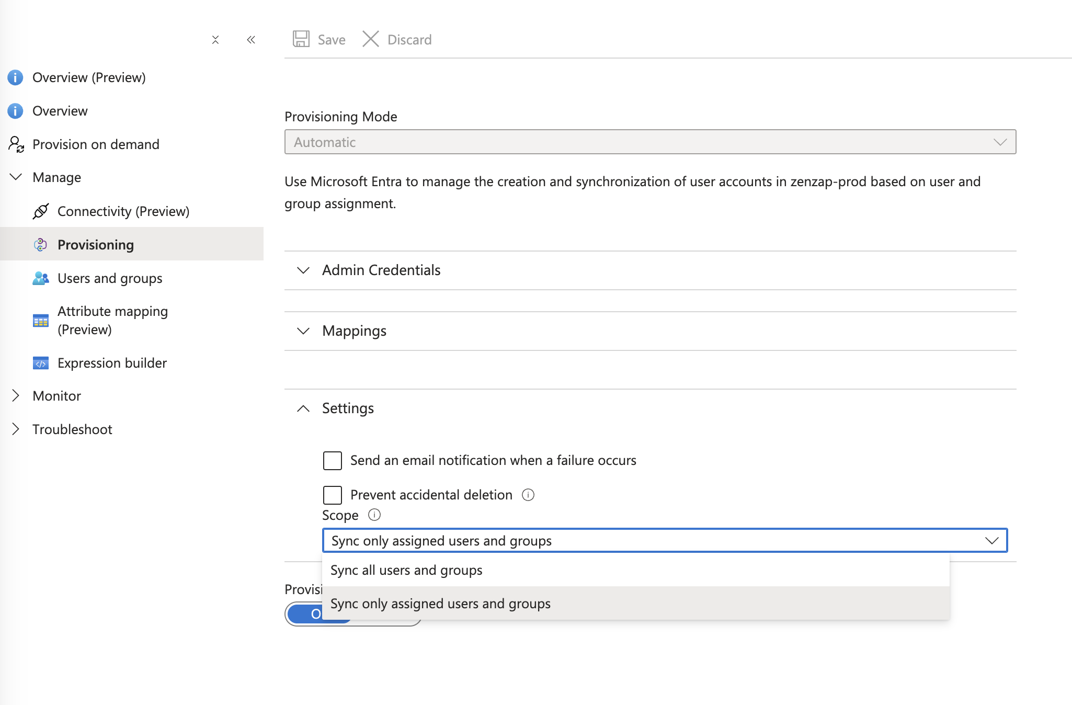Click the Users and groups icon

coord(41,278)
